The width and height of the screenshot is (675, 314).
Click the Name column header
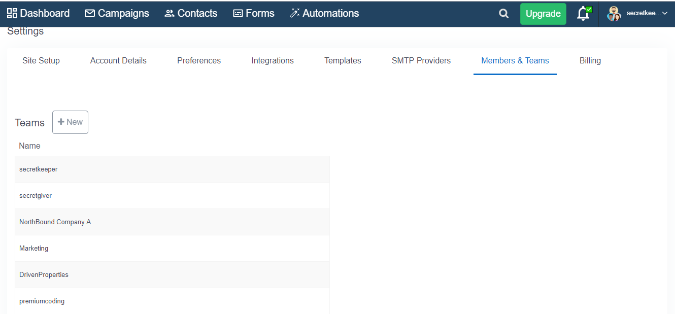[29, 146]
